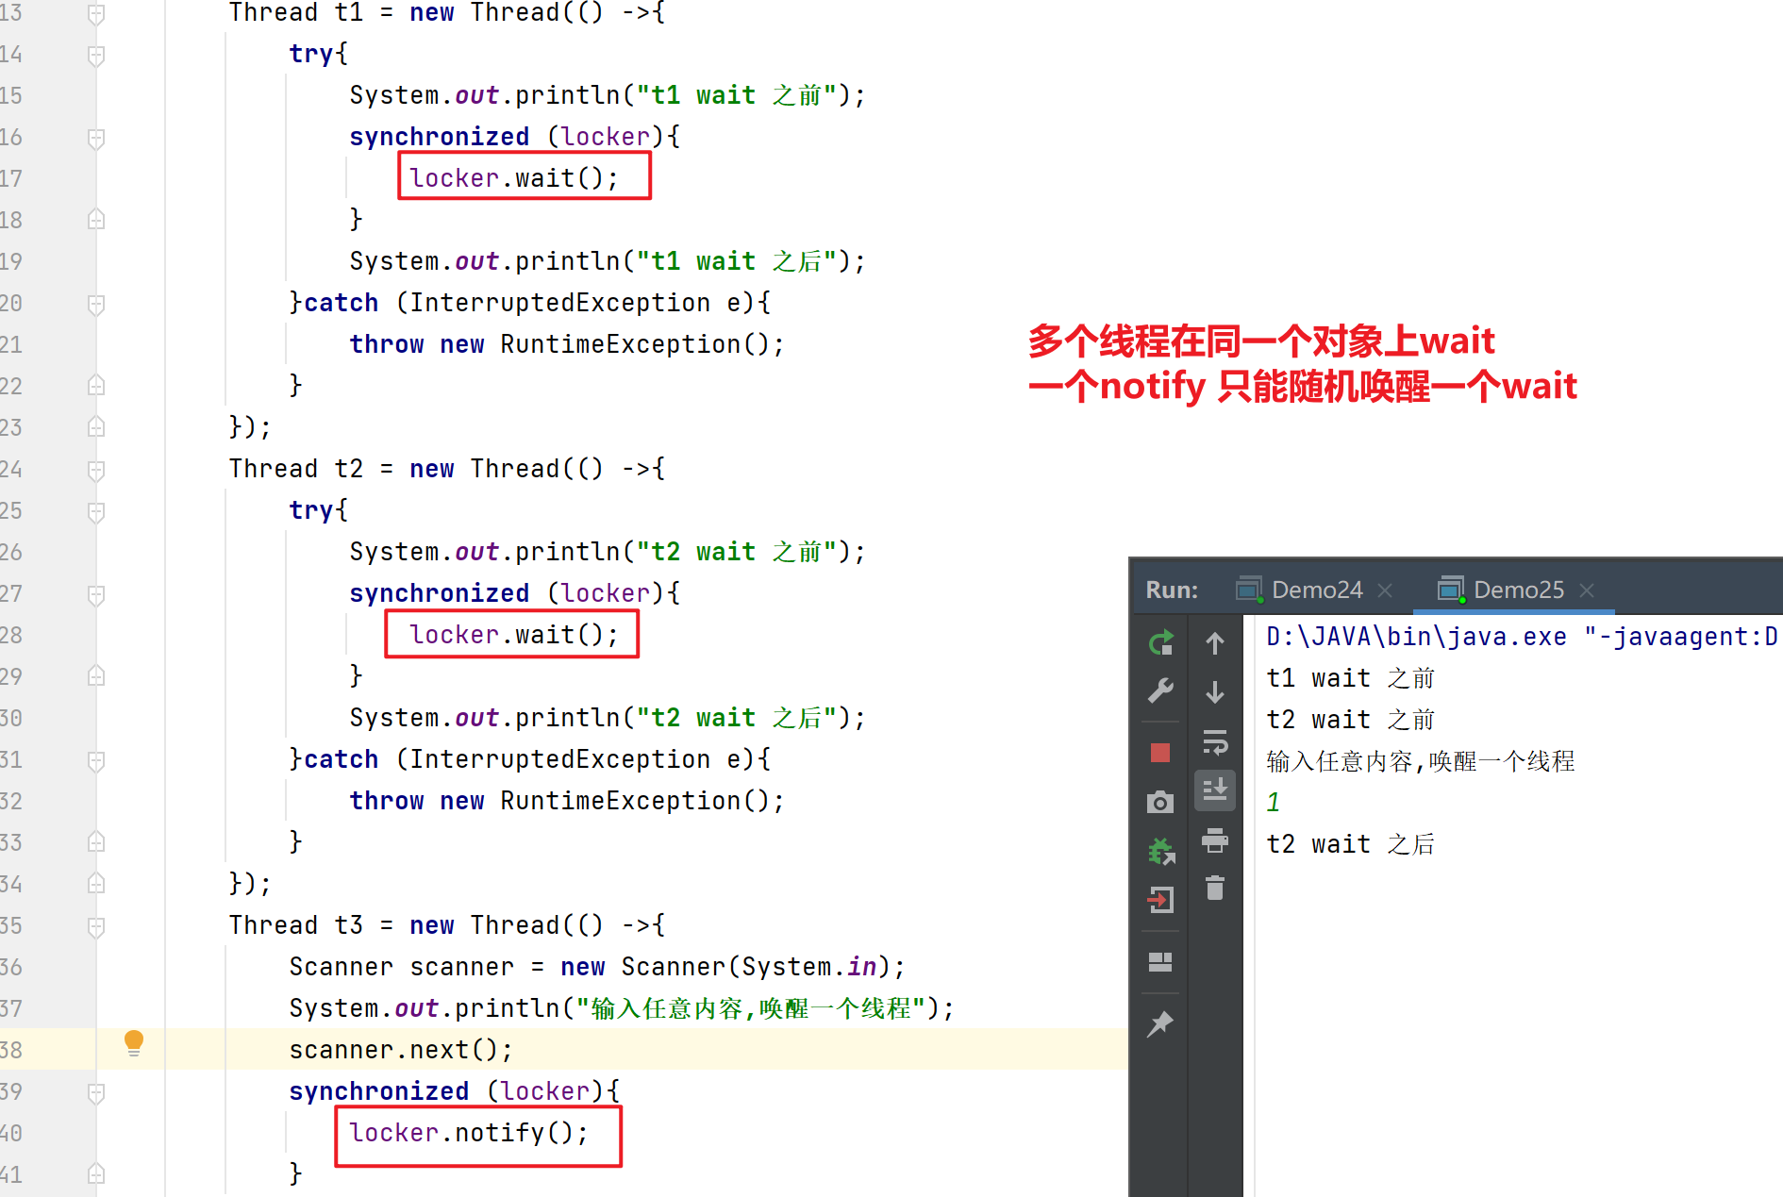Click the up arrow in the console toolbar
Screen dimensions: 1783x1197
1215,643
